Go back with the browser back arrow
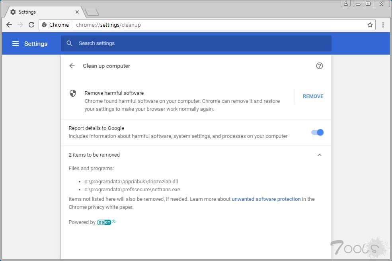Viewport: 392px width, 261px height. [9, 25]
